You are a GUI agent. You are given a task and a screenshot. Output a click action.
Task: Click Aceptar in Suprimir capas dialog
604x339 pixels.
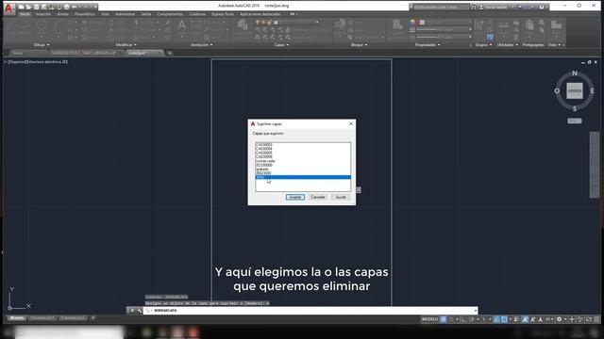[295, 197]
